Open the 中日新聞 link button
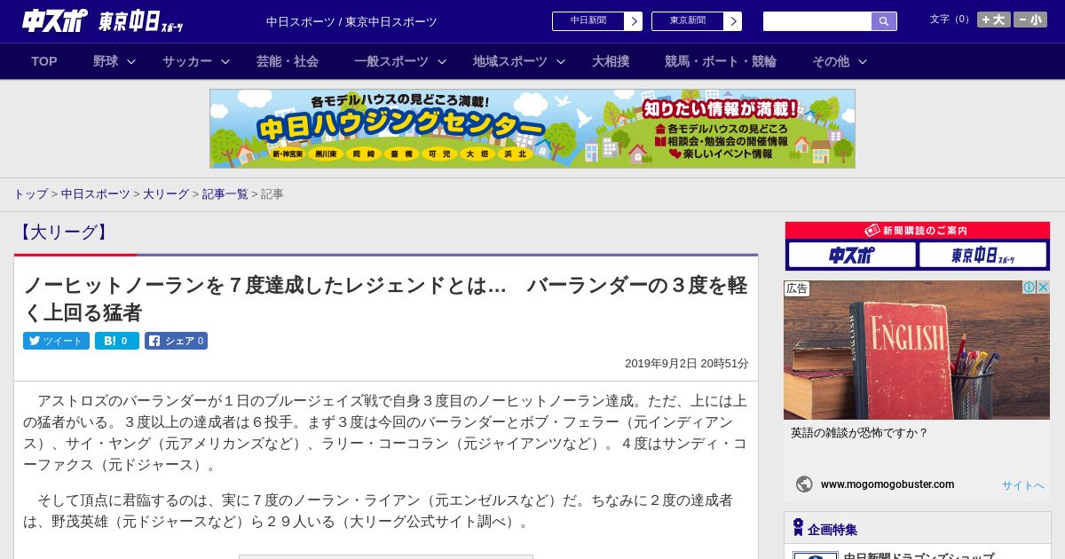 (588, 21)
